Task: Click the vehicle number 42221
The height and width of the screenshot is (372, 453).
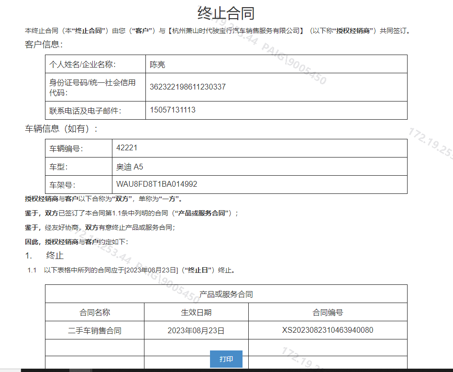Action: pyautogui.click(x=127, y=148)
